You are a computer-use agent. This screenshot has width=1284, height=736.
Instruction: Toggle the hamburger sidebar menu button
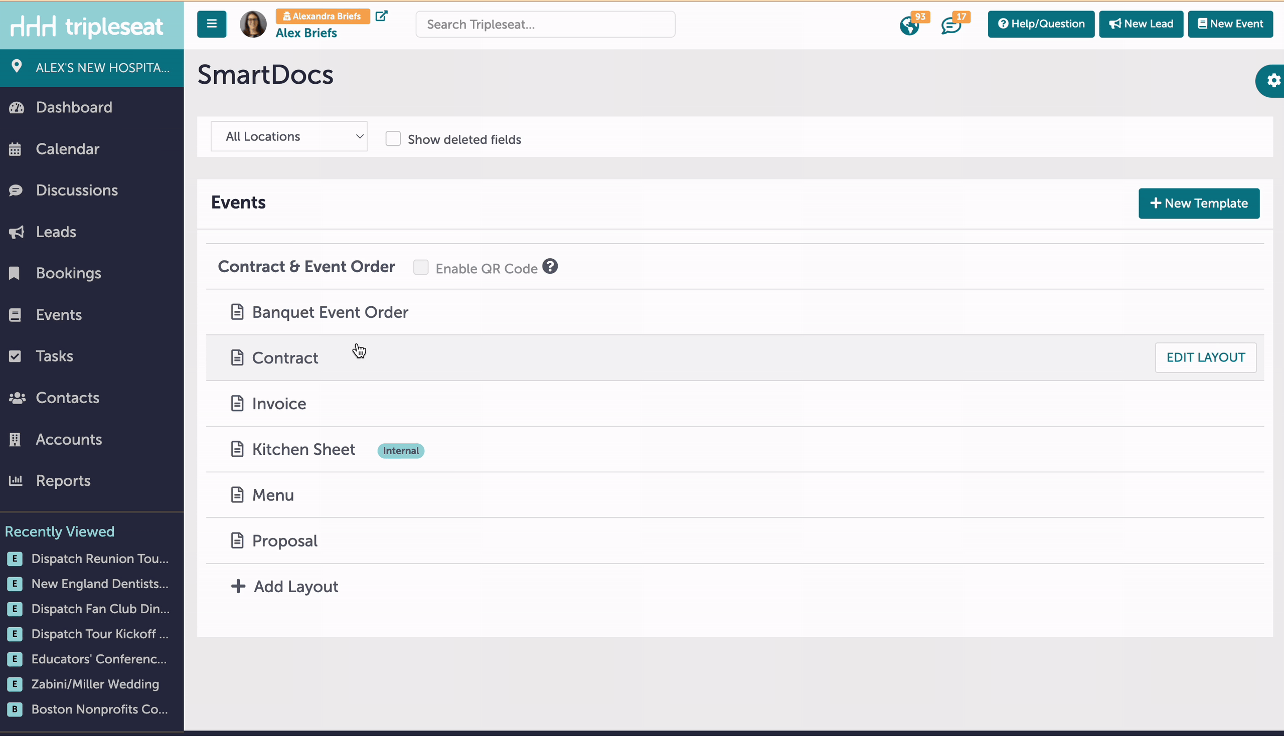(211, 24)
